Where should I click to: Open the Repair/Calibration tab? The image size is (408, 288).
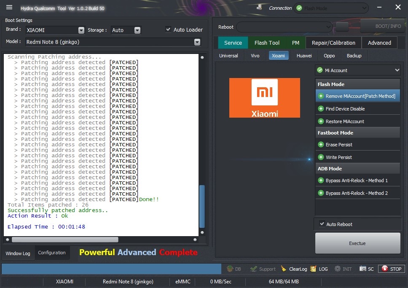click(x=333, y=43)
